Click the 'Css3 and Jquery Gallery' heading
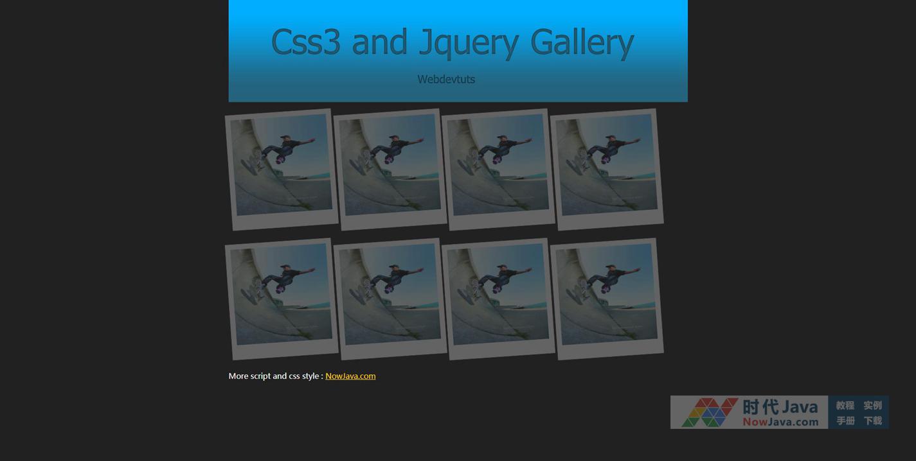Image resolution: width=916 pixels, height=461 pixels. pos(453,42)
